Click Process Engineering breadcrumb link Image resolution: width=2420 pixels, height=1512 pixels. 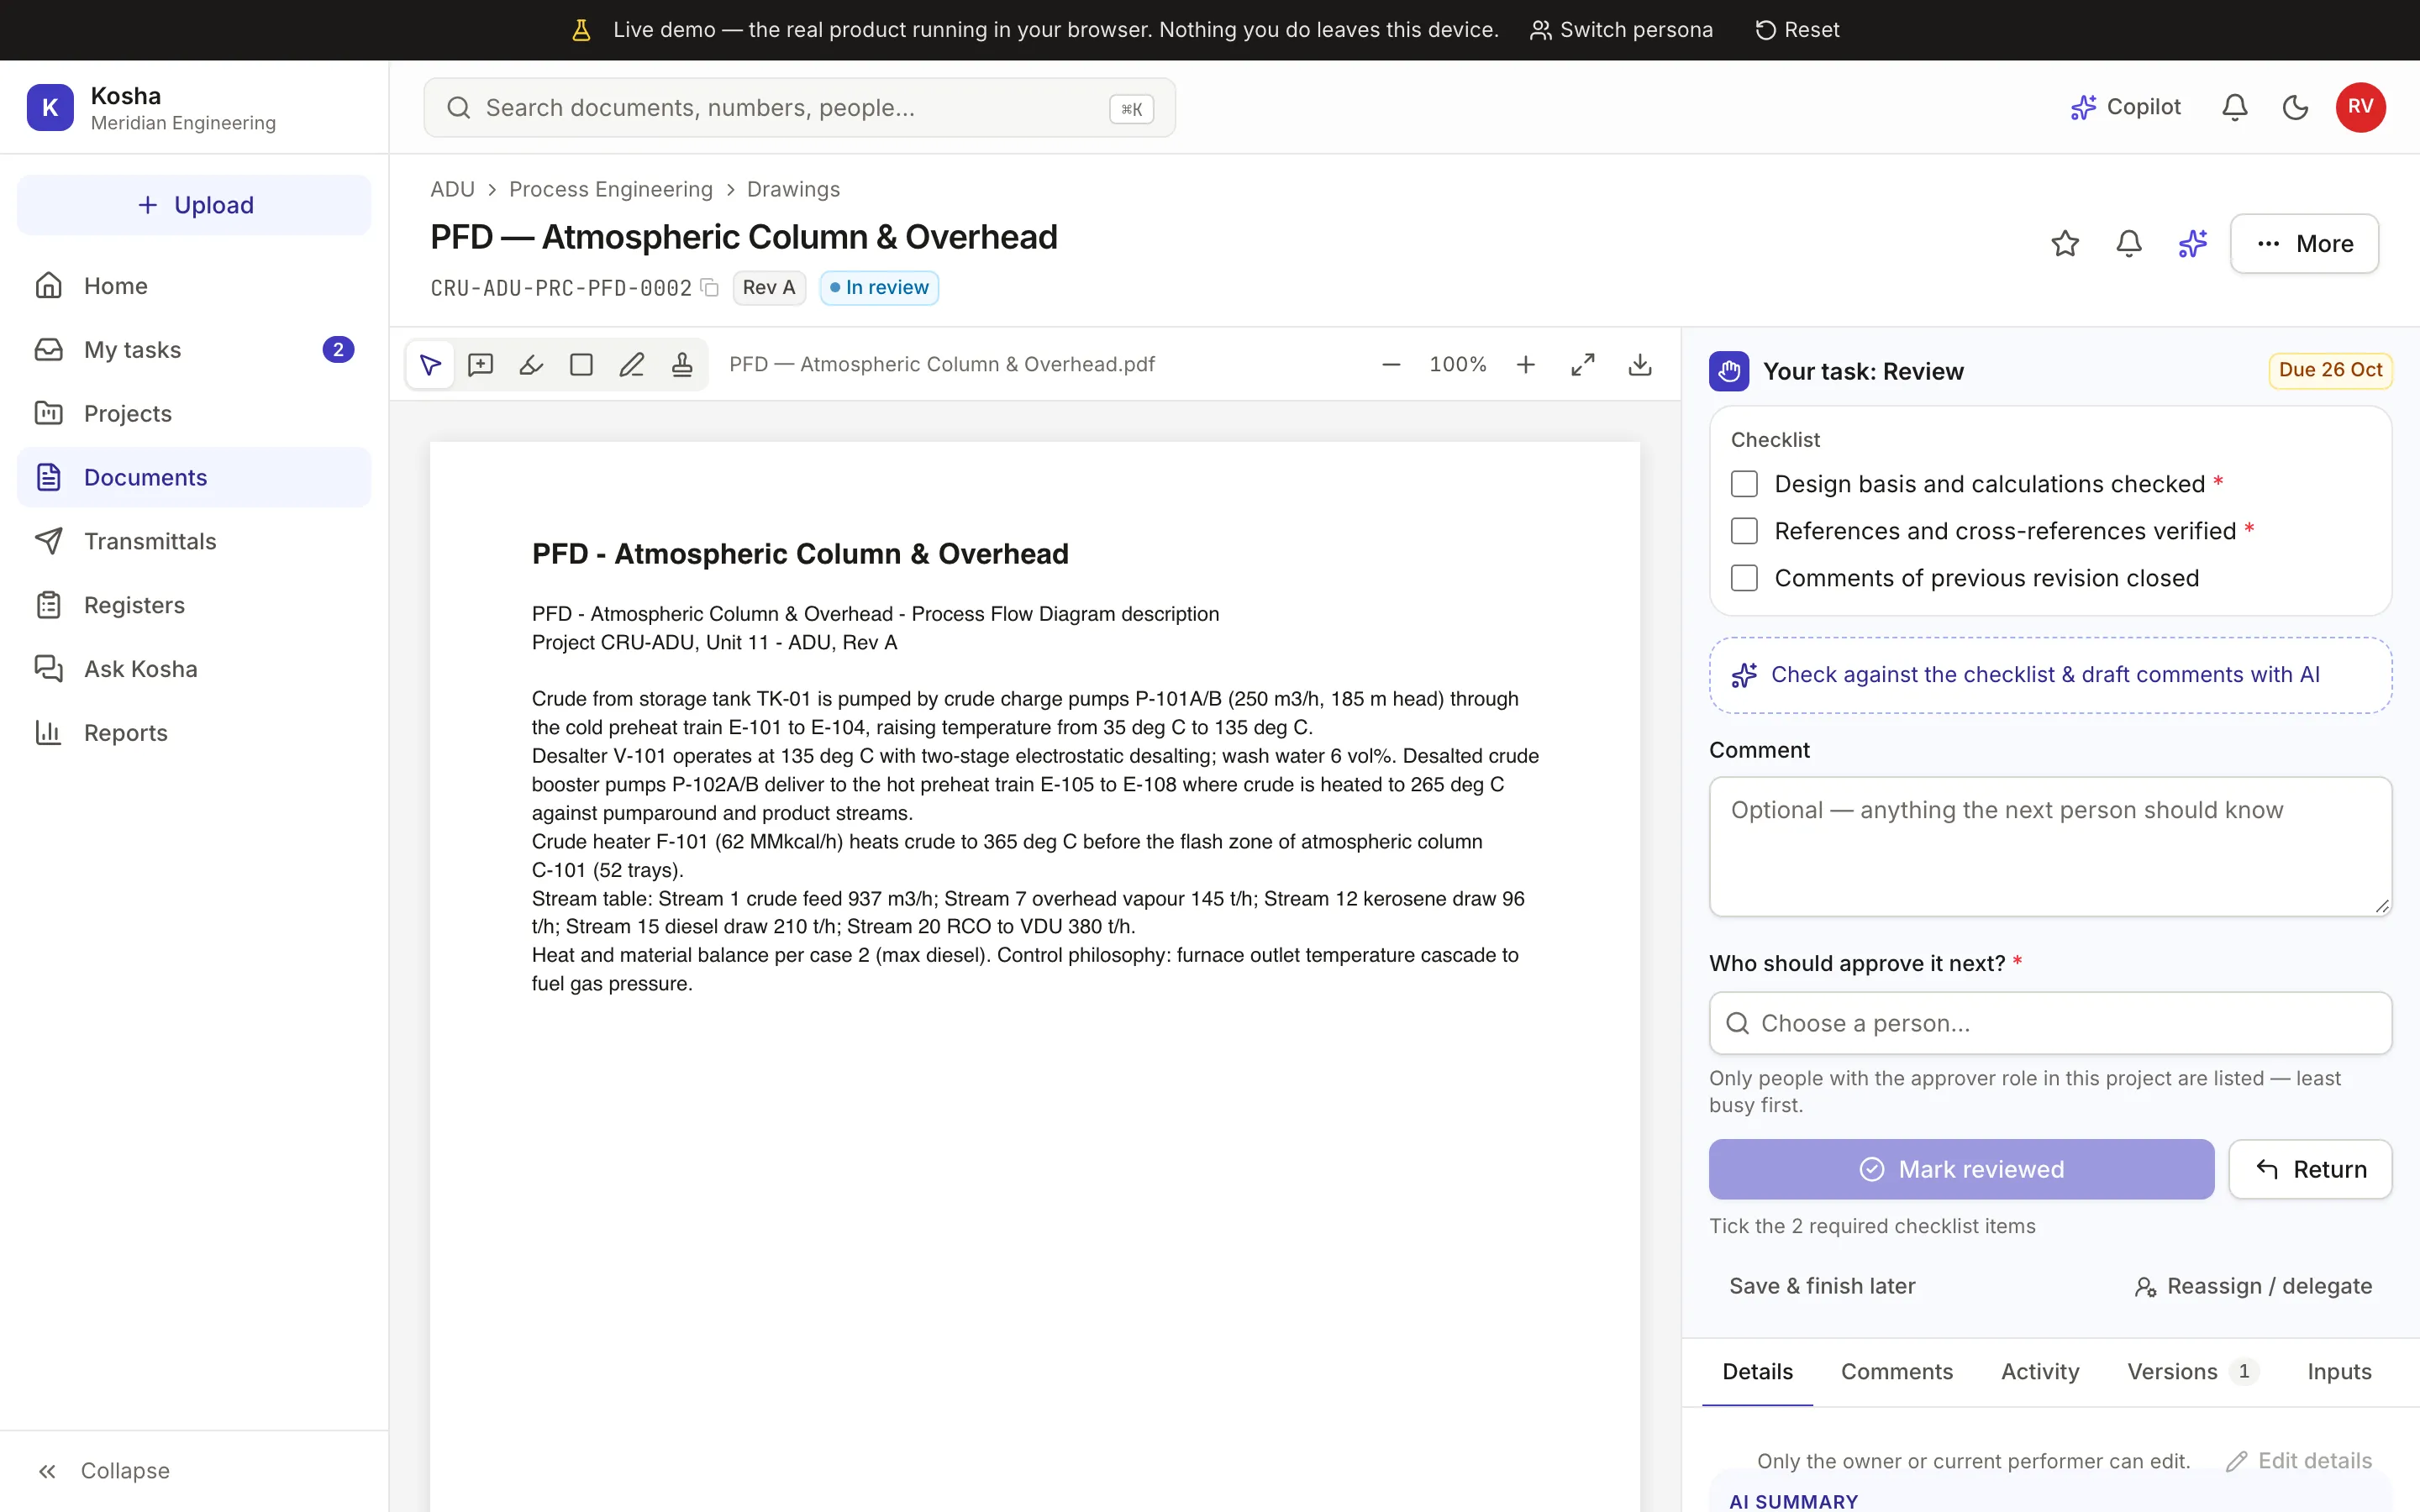click(611, 189)
